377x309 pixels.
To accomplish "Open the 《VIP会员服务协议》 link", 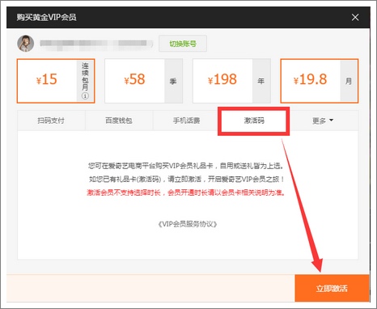I will pos(188,224).
